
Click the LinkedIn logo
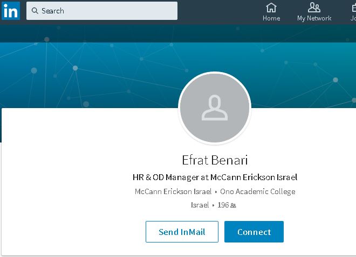pos(11,11)
